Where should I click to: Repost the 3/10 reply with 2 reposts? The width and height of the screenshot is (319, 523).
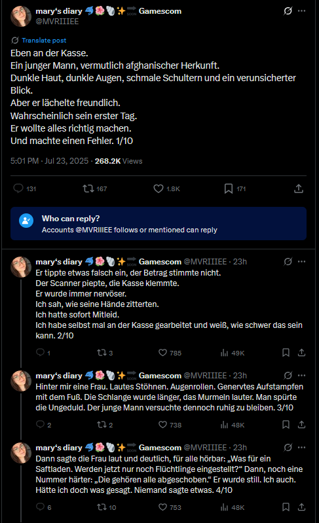102,425
